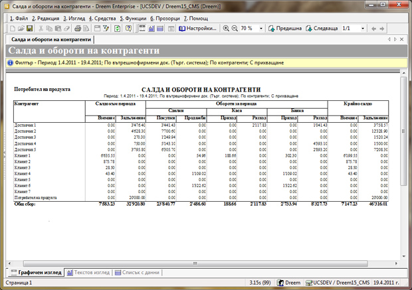The width and height of the screenshot is (412, 290).
Task: Click the Обороти за периода header
Action: 236,104
